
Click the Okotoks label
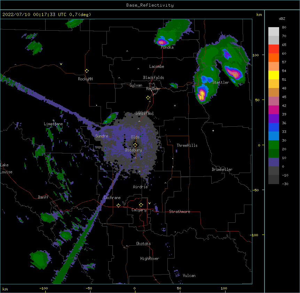[143, 244]
